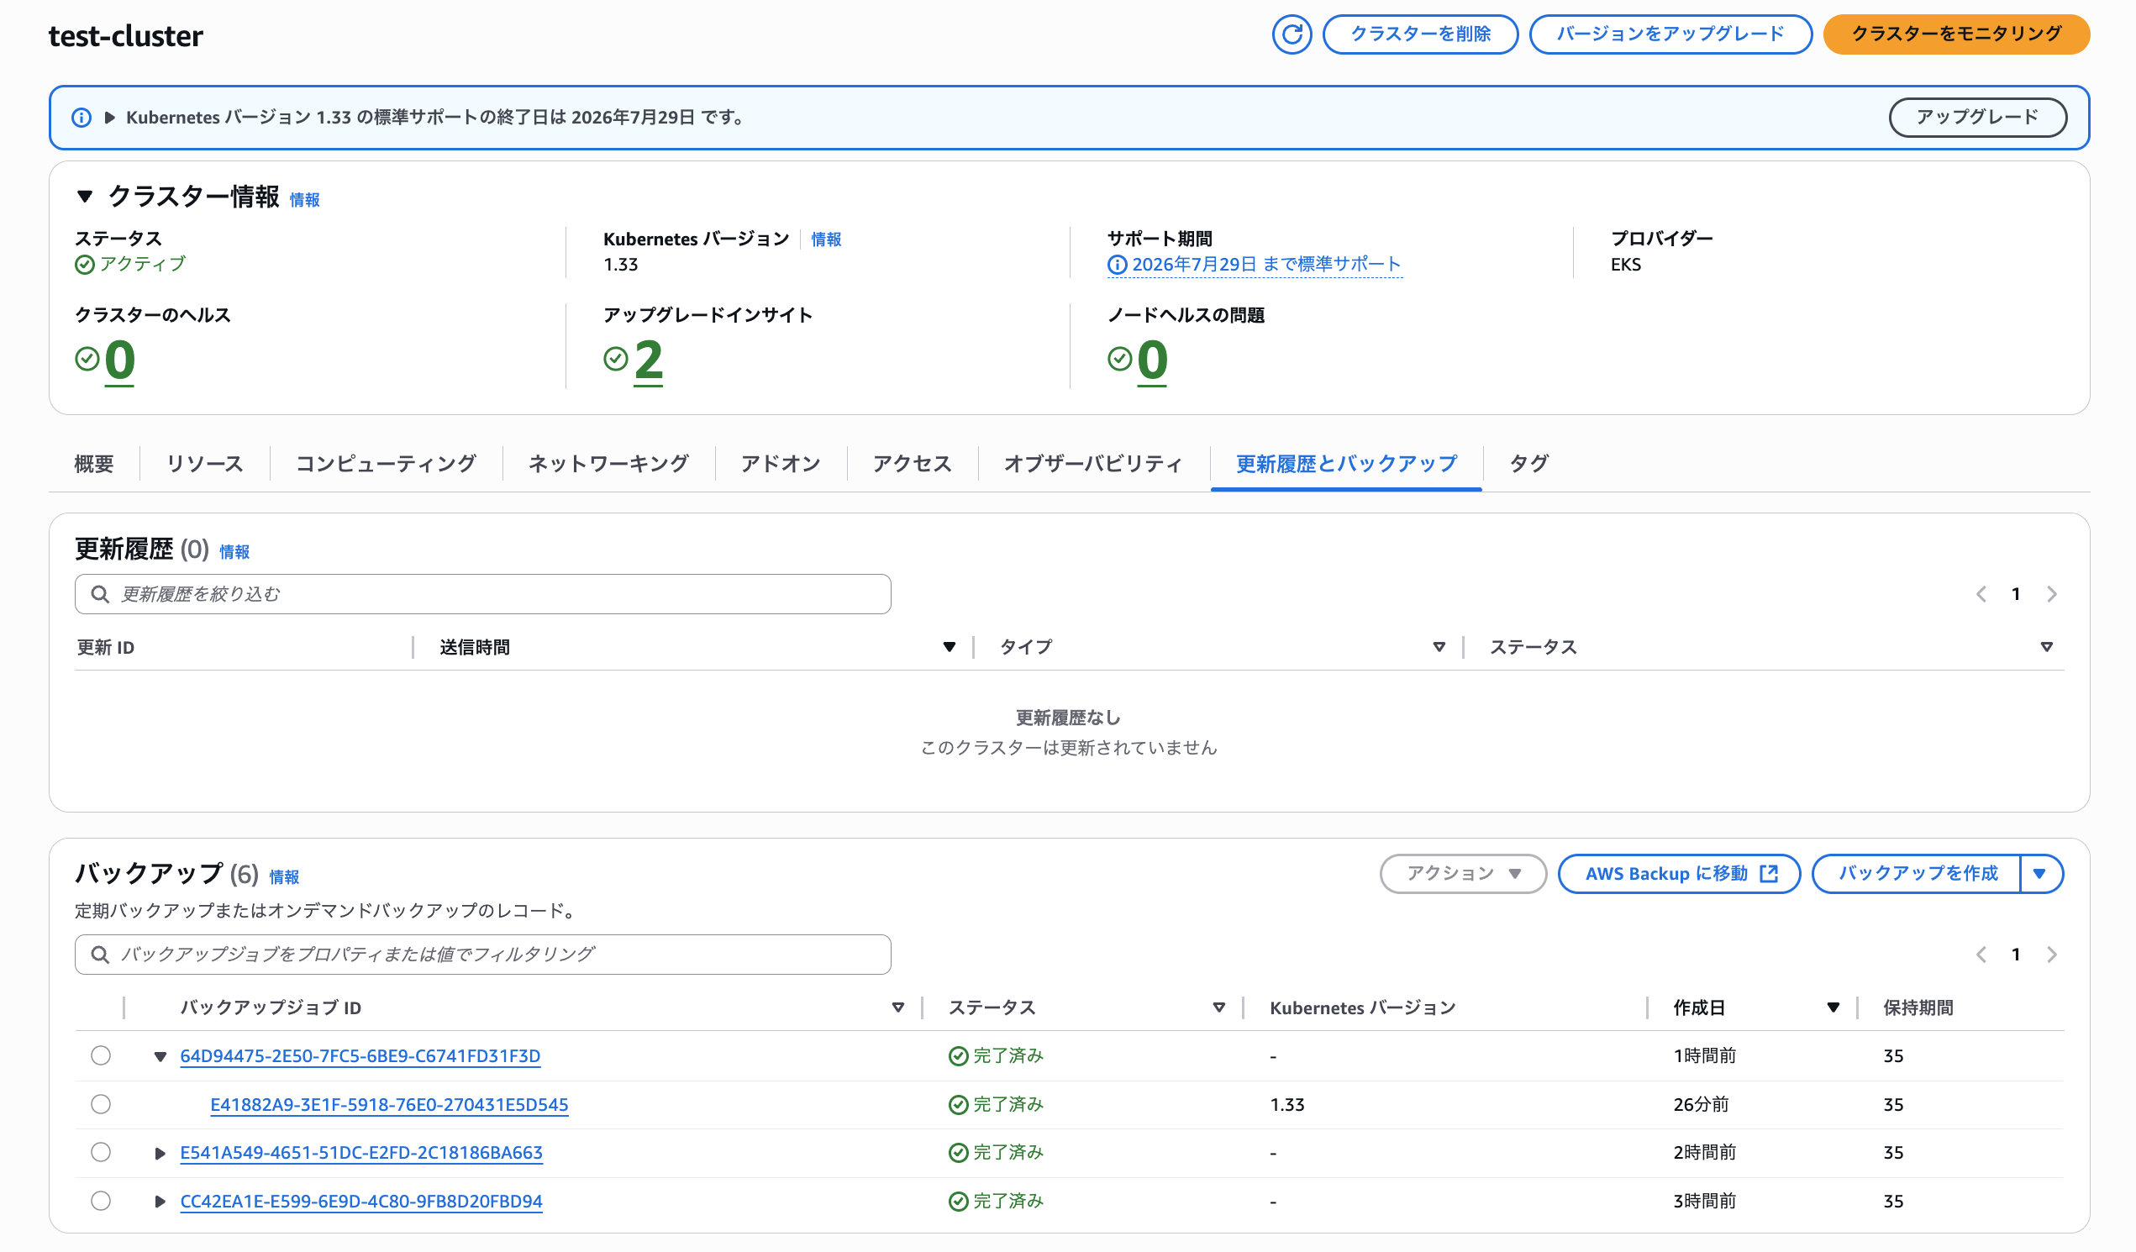Select the radio button for backup E541A549
The image size is (2136, 1252).
point(101,1152)
